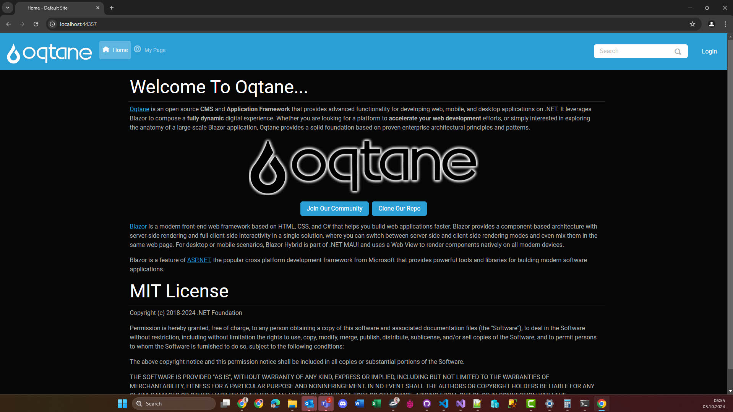733x412 pixels.
Task: Launch Microsoft Teams from the taskbar
Action: (x=326, y=404)
